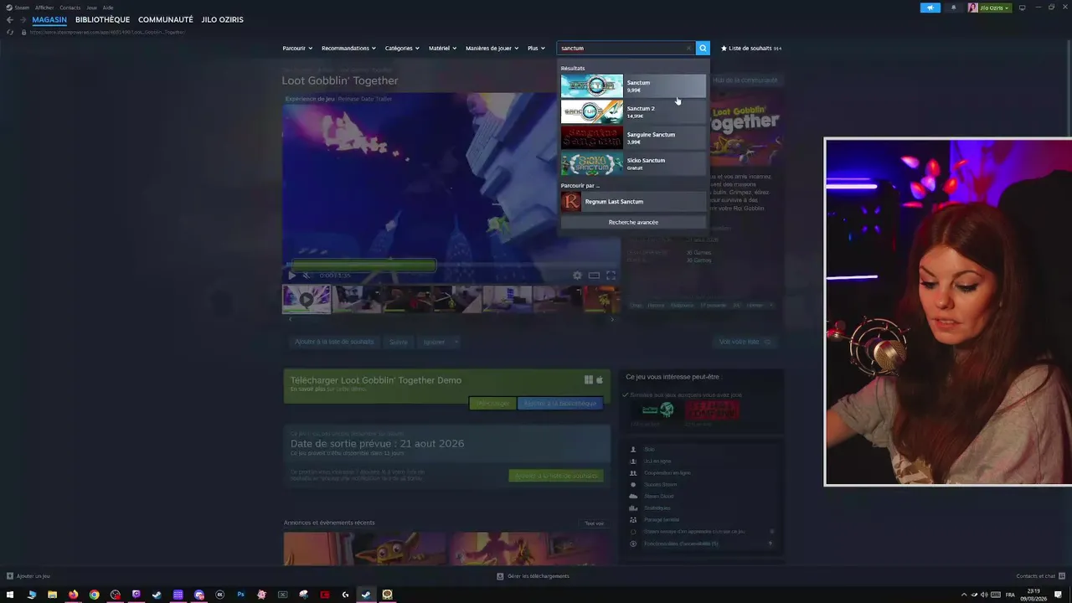The width and height of the screenshot is (1072, 603).
Task: Open the Steam announcements megaphone icon
Action: [930, 8]
